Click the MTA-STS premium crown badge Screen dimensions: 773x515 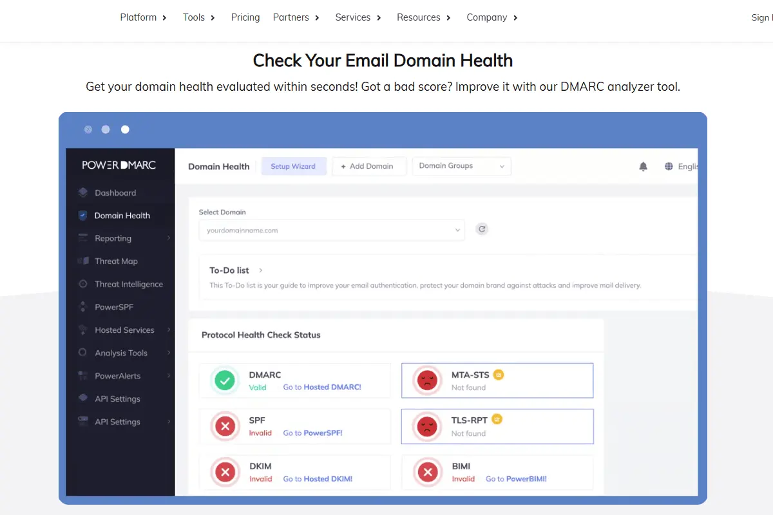point(499,374)
